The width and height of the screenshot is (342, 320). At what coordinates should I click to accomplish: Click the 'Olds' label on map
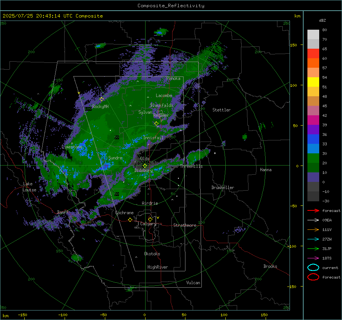pos(145,159)
